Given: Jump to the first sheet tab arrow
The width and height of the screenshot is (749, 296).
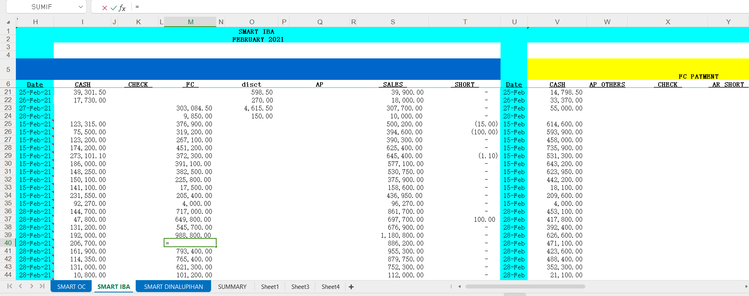Looking at the screenshot, I should [x=10, y=286].
